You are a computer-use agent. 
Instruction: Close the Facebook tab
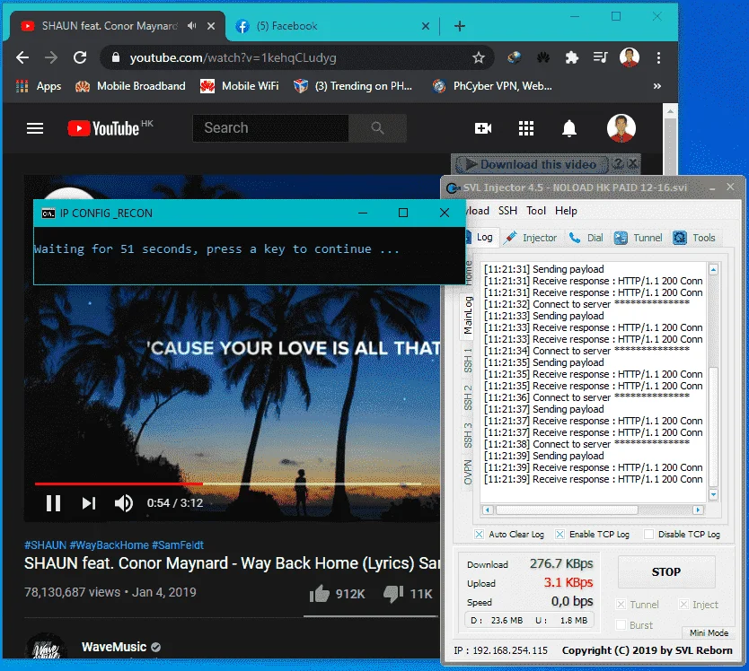tap(425, 26)
